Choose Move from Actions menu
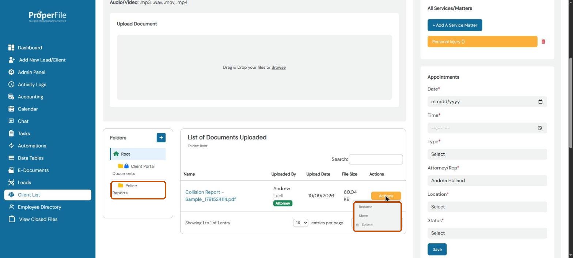Screen dimensions: 573x258 click(363, 216)
